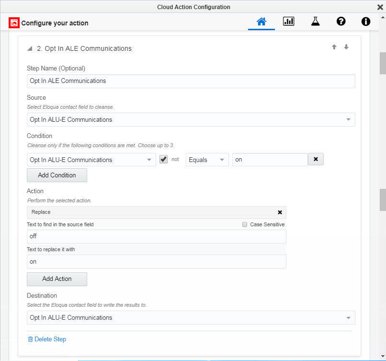Open the Equals operator dropdown
Image resolution: width=386 pixels, height=361 pixels.
tap(207, 160)
